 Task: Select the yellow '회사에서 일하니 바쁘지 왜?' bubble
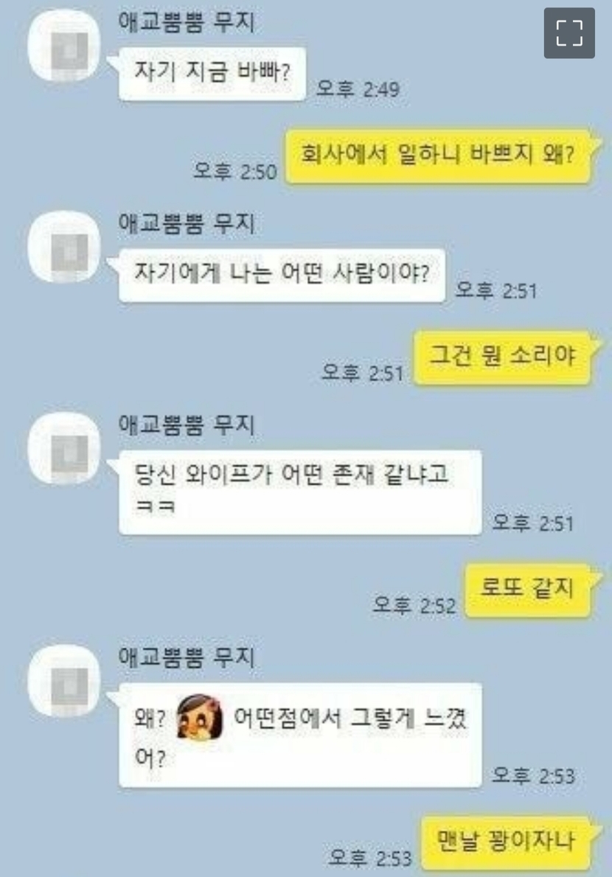(438, 156)
